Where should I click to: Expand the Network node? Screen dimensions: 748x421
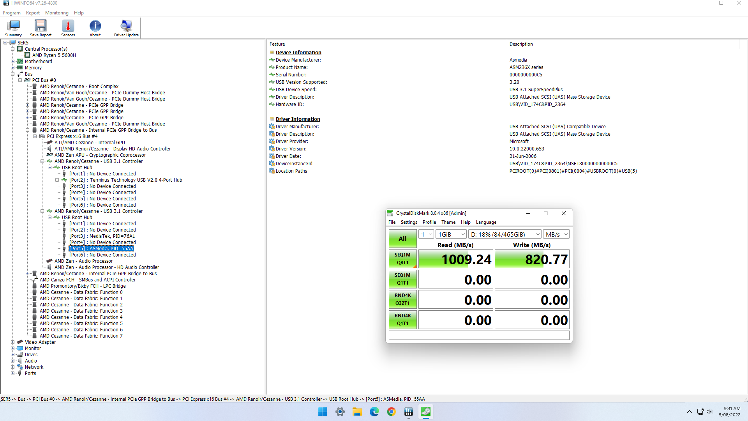[12, 367]
